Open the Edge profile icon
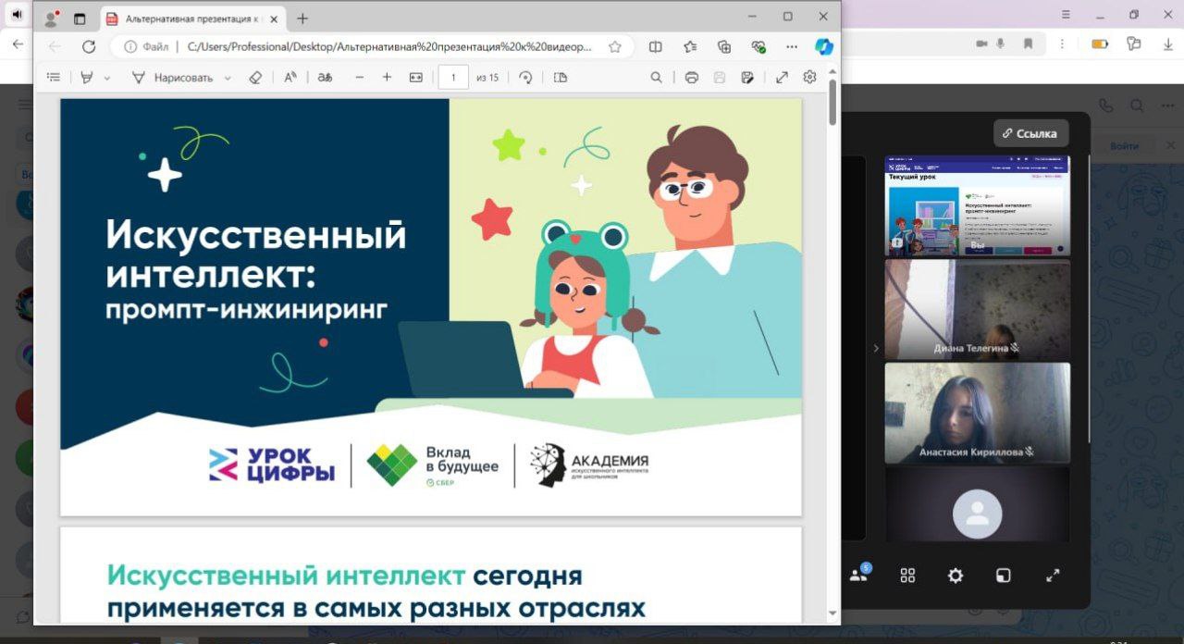The height and width of the screenshot is (644, 1184). point(51,19)
